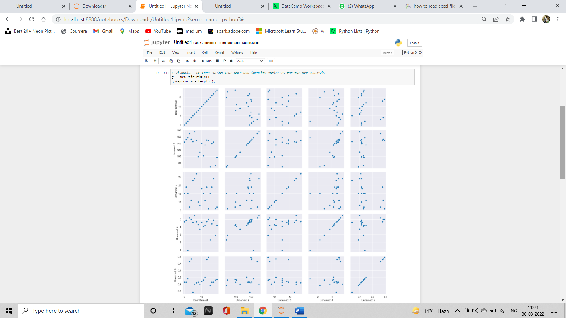Open the cell type dropdown
The image size is (566, 318).
[x=250, y=61]
